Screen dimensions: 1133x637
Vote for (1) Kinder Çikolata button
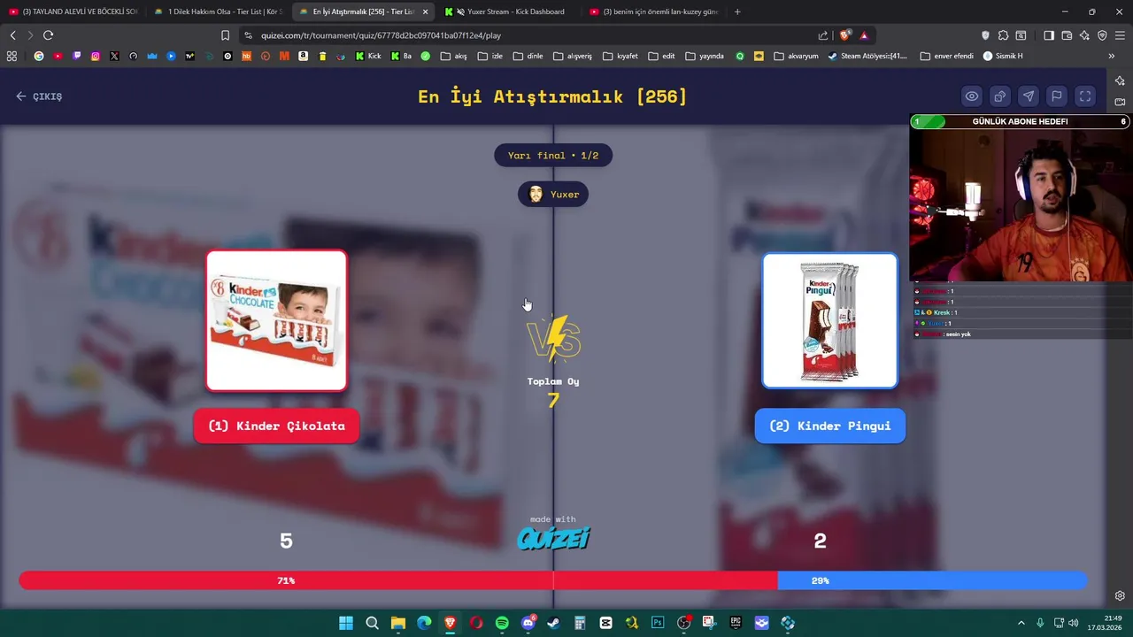click(276, 426)
